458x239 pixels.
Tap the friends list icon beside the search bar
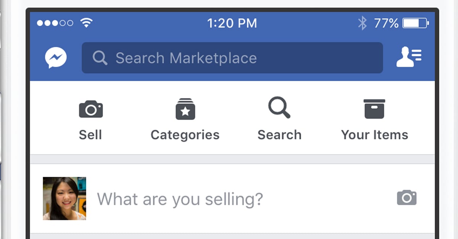coord(409,57)
